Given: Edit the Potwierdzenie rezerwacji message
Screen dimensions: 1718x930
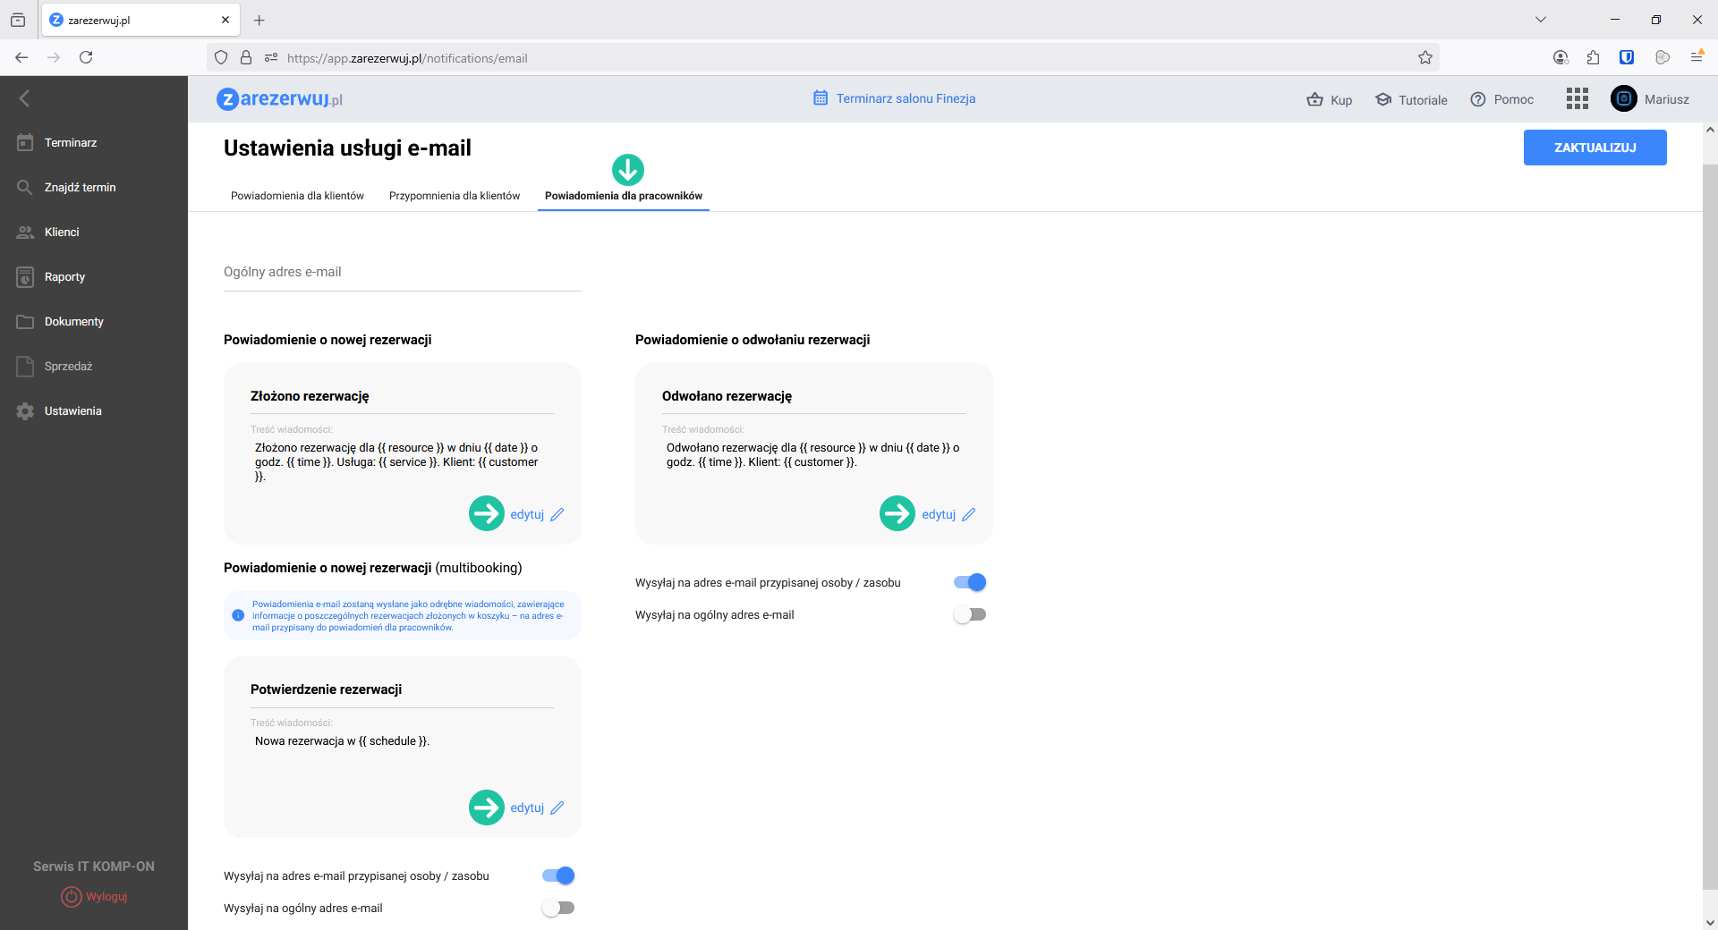Looking at the screenshot, I should [x=528, y=808].
